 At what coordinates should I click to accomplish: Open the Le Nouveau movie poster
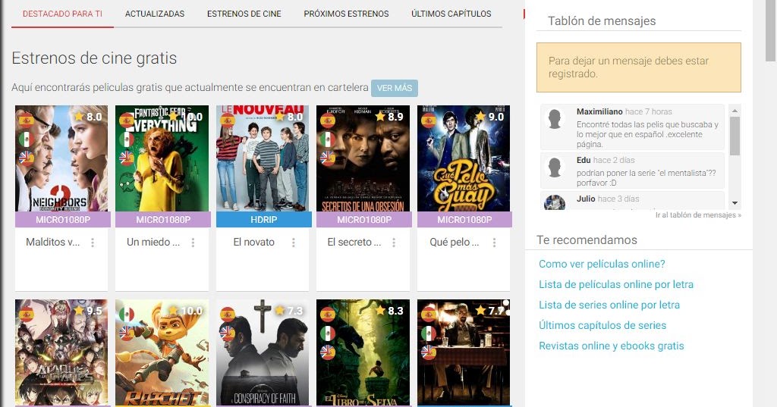click(263, 158)
